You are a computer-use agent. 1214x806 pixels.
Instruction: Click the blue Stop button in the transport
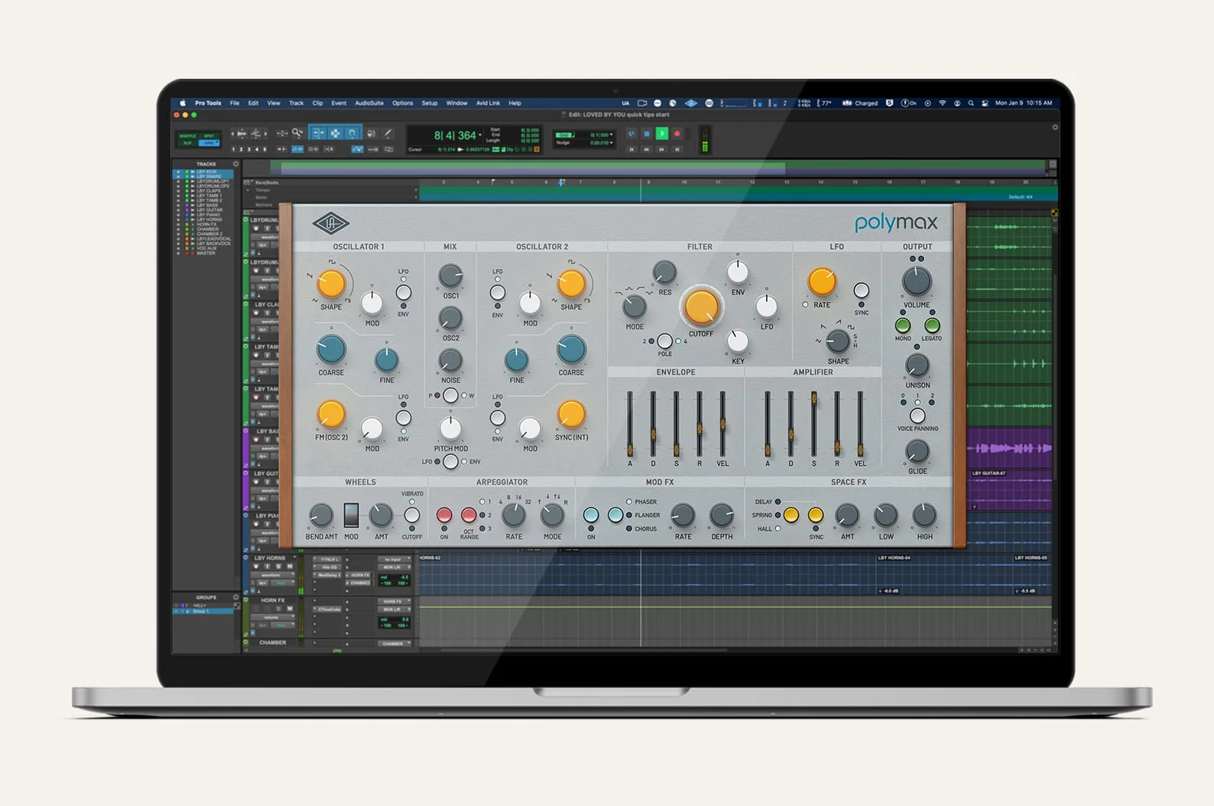647,134
